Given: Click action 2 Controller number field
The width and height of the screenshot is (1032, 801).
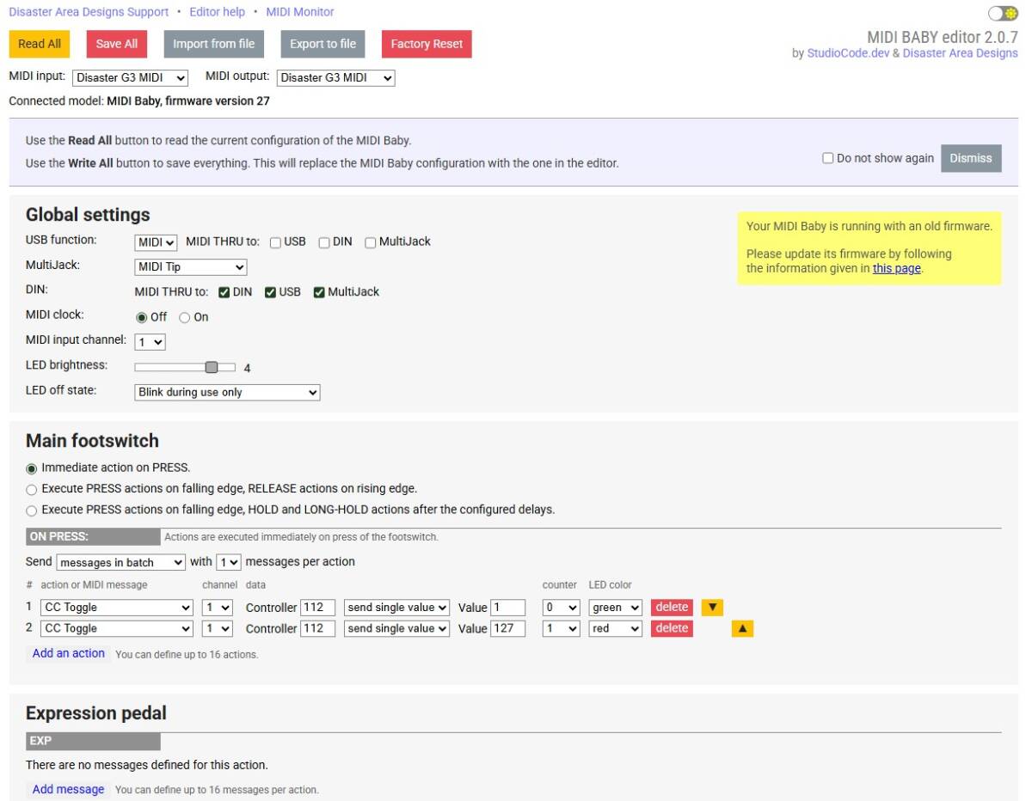Looking at the screenshot, I should coord(317,628).
